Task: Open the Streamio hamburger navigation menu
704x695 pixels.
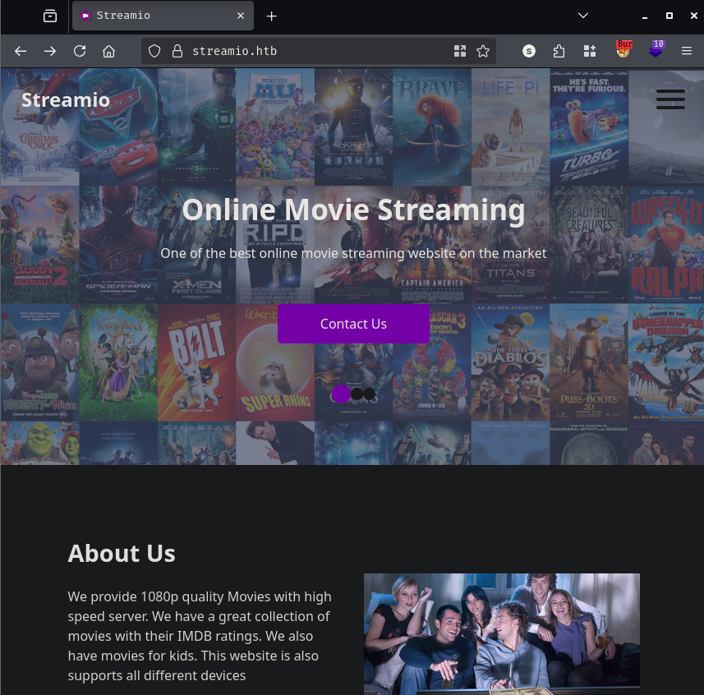Action: [670, 99]
